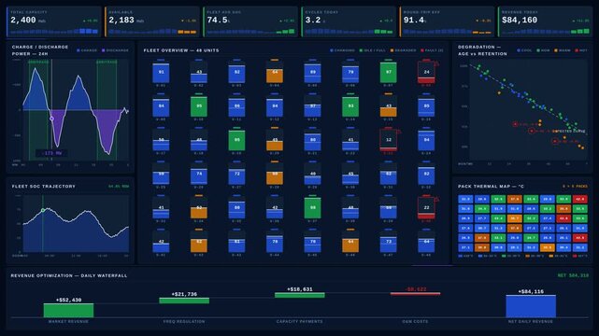
Task: Toggle Idle / Full filter in fleet legend
Action: pos(373,50)
